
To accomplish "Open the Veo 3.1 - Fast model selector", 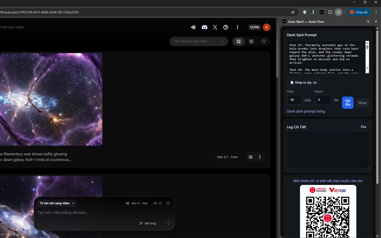I will tap(137, 203).
